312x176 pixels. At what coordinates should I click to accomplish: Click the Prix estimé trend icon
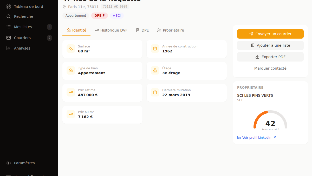coord(71,92)
